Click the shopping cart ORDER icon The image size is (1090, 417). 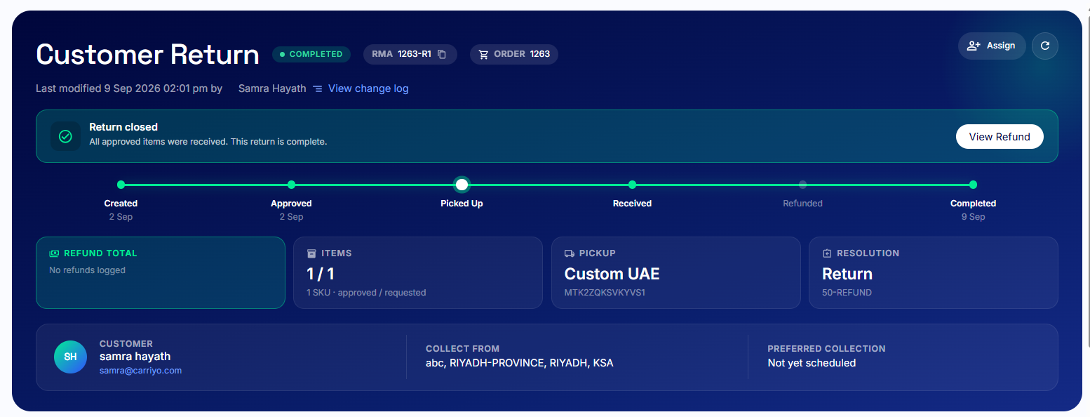click(484, 54)
